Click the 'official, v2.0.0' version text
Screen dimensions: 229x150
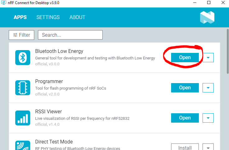pos(47,94)
